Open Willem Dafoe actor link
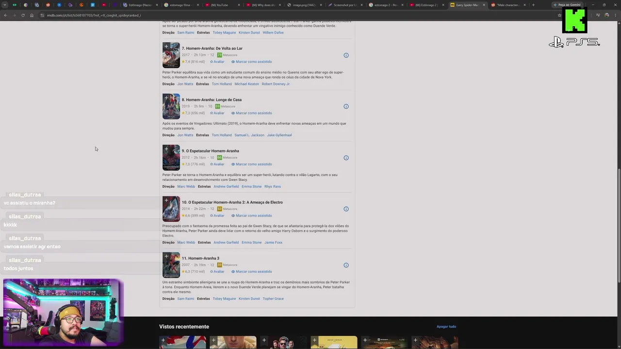Screen dimensions: 621x349 [273, 33]
